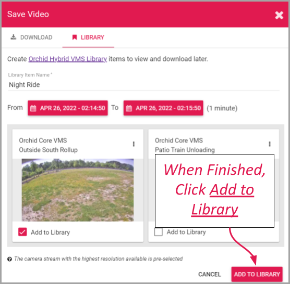
Task: Switch to the Download tab
Action: tap(31, 37)
